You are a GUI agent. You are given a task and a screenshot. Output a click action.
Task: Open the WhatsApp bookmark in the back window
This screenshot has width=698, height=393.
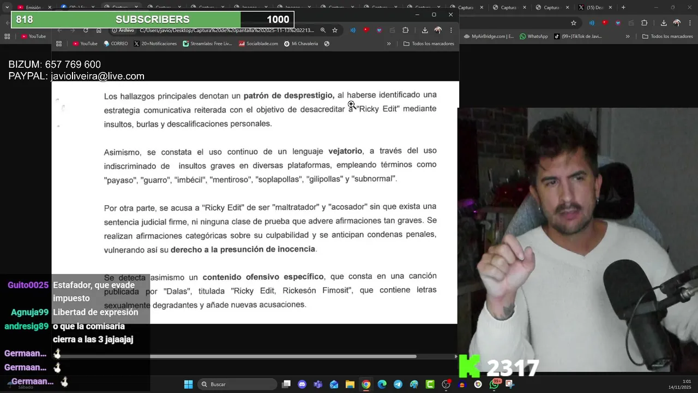[x=534, y=37]
